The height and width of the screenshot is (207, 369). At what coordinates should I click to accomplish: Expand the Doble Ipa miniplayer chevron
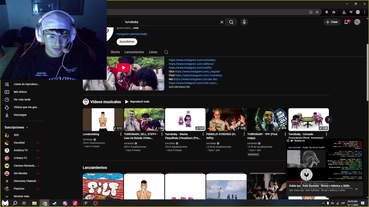[356, 189]
